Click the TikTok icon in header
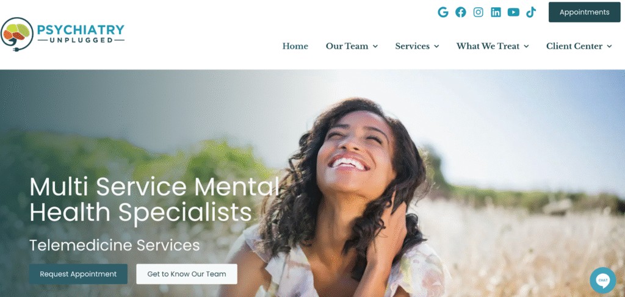625x297 pixels. 531,12
